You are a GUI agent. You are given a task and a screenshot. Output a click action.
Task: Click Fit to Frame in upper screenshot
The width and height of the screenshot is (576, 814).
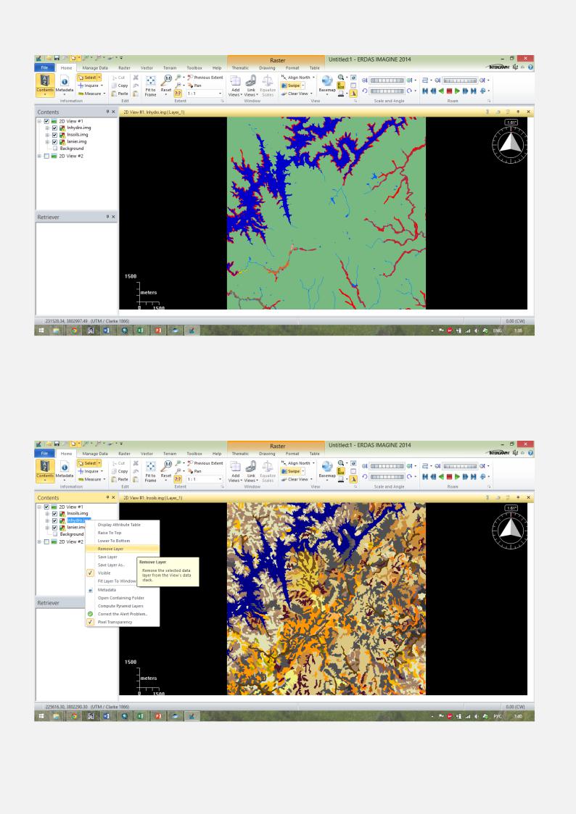click(151, 86)
